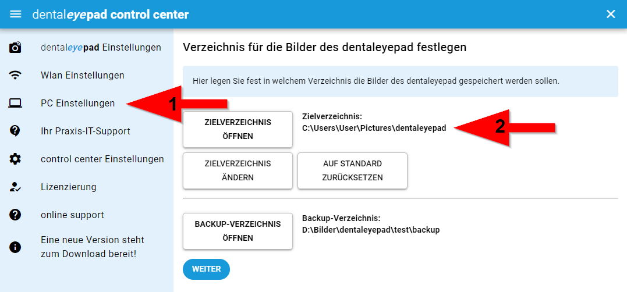The height and width of the screenshot is (292, 627).
Task: Click the camera icon for dentaleyepad settings
Action: pyautogui.click(x=15, y=48)
